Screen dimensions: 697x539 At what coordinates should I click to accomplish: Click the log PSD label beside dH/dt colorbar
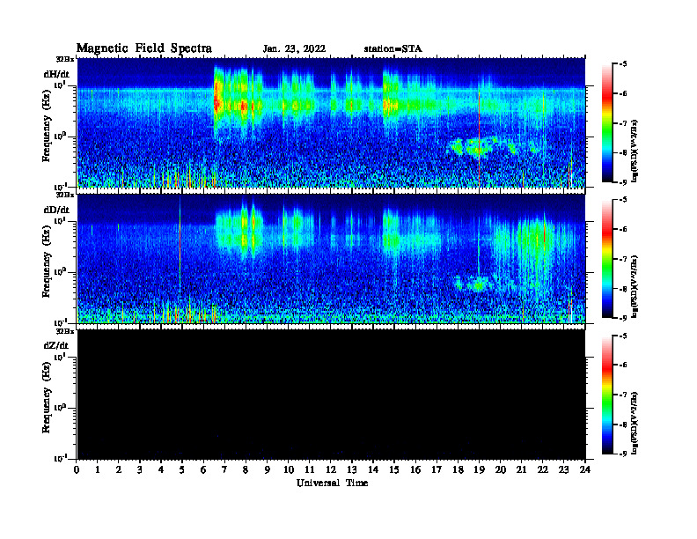point(635,151)
